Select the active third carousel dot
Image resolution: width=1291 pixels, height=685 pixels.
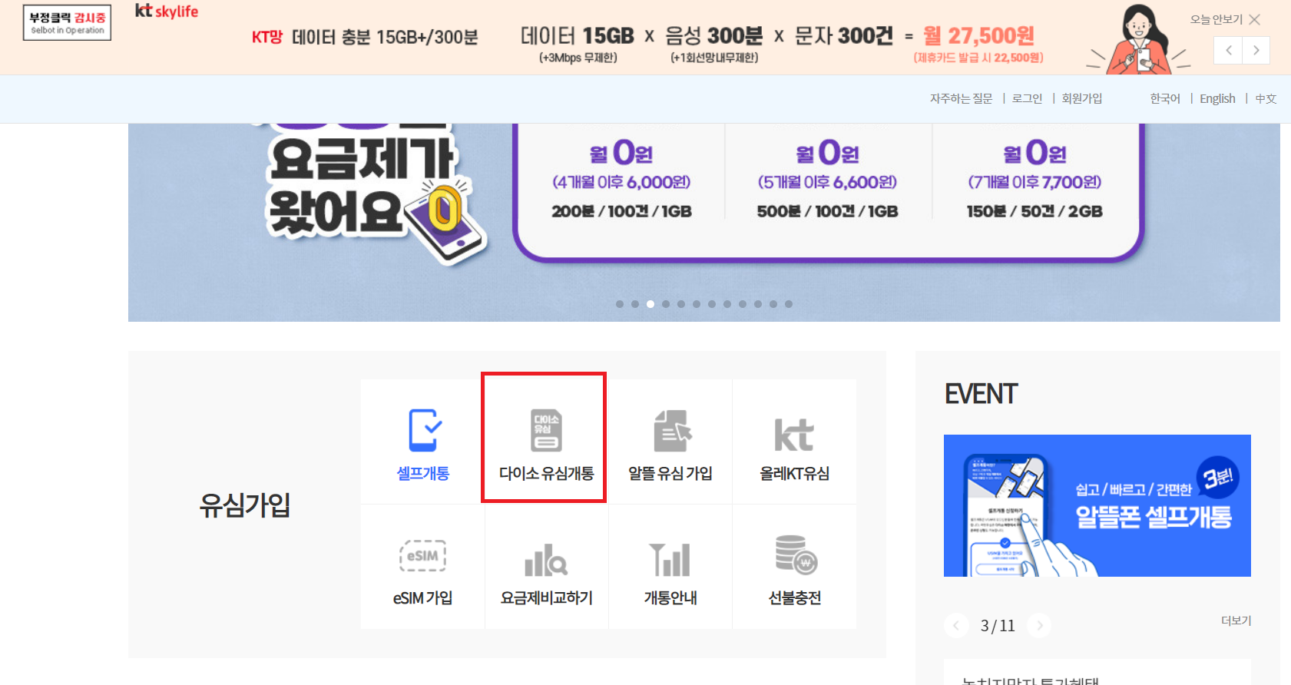650,304
